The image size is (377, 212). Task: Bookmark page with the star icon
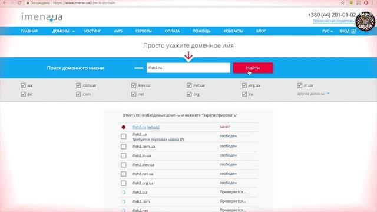tap(343, 2)
